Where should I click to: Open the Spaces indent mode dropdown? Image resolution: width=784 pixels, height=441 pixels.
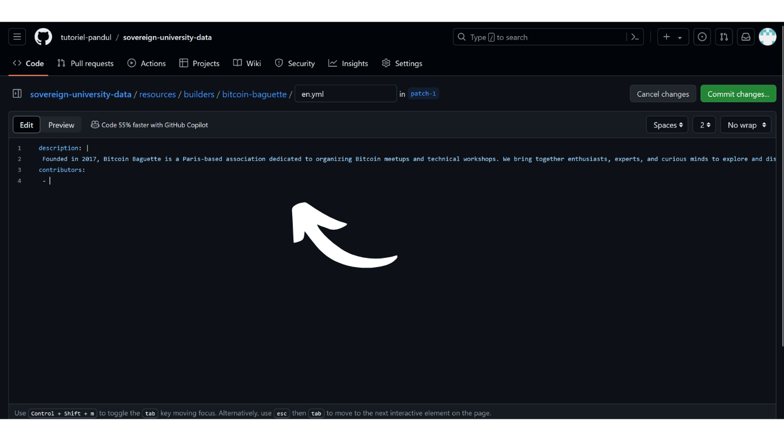667,125
